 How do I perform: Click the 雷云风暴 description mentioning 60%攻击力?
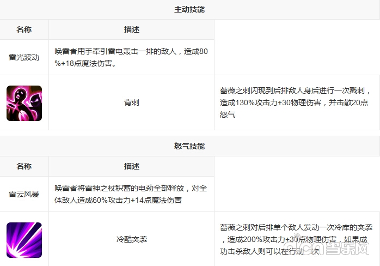131,194
